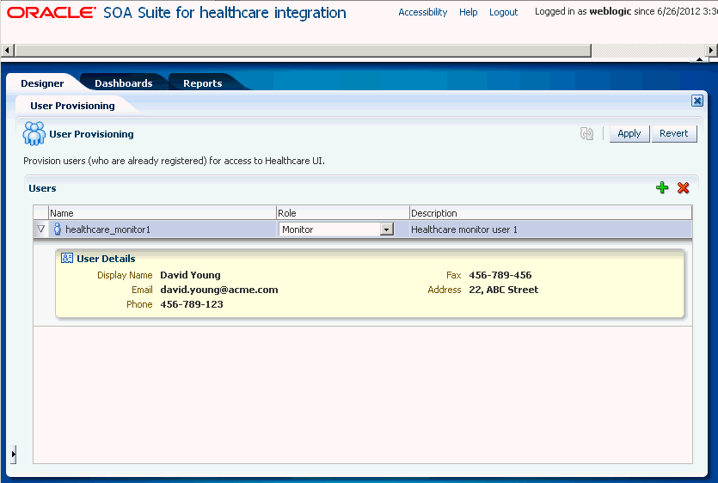Click the Healthcare monitor user 1 description

pos(463,229)
